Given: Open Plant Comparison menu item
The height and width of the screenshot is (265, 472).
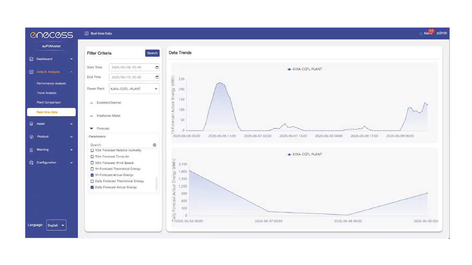Looking at the screenshot, I should (48, 103).
